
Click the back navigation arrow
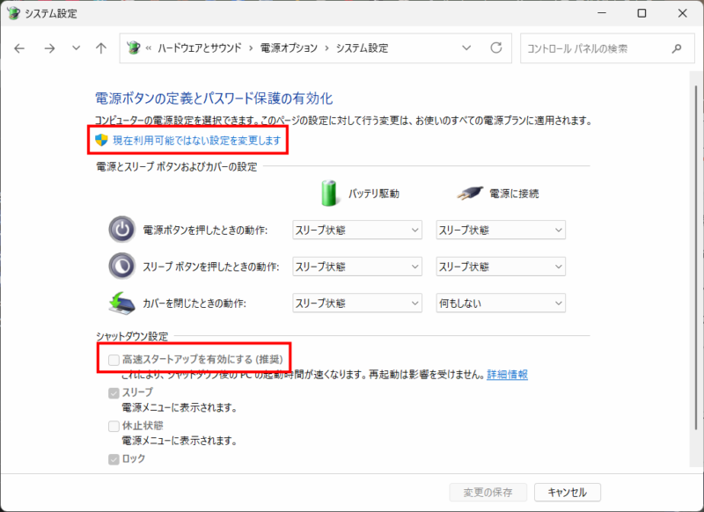pyautogui.click(x=20, y=48)
